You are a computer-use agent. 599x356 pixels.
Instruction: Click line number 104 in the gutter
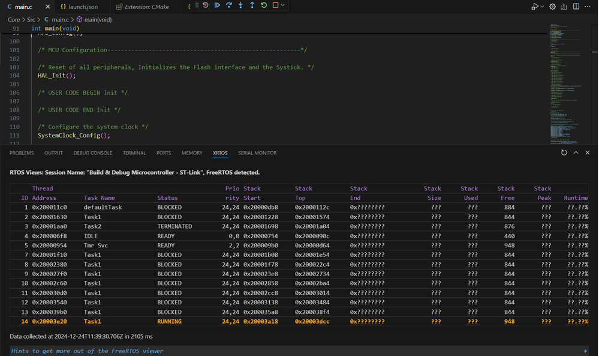pyautogui.click(x=14, y=76)
